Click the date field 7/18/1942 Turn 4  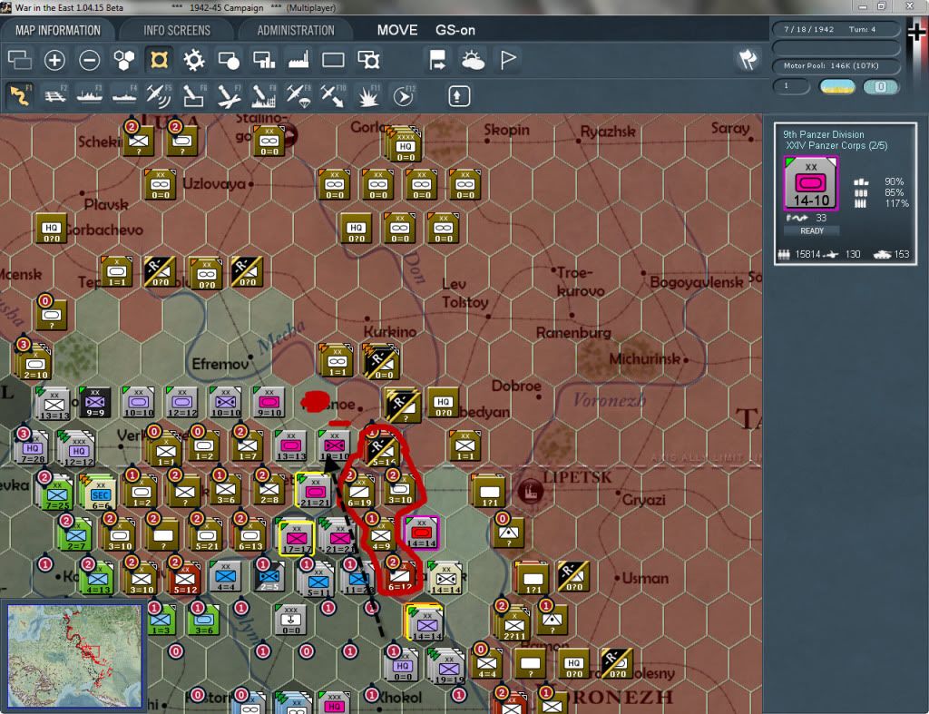836,29
